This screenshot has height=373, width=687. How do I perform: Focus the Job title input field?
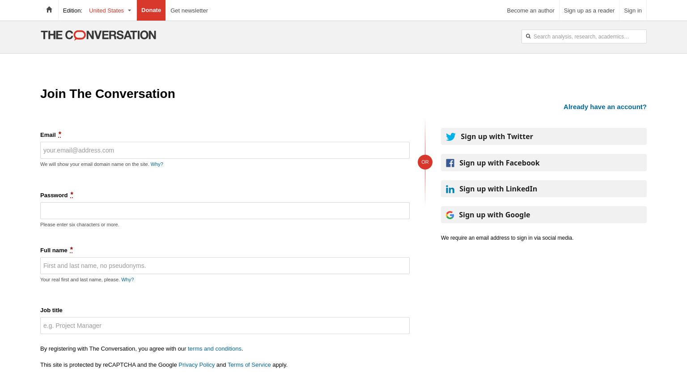tap(225, 326)
